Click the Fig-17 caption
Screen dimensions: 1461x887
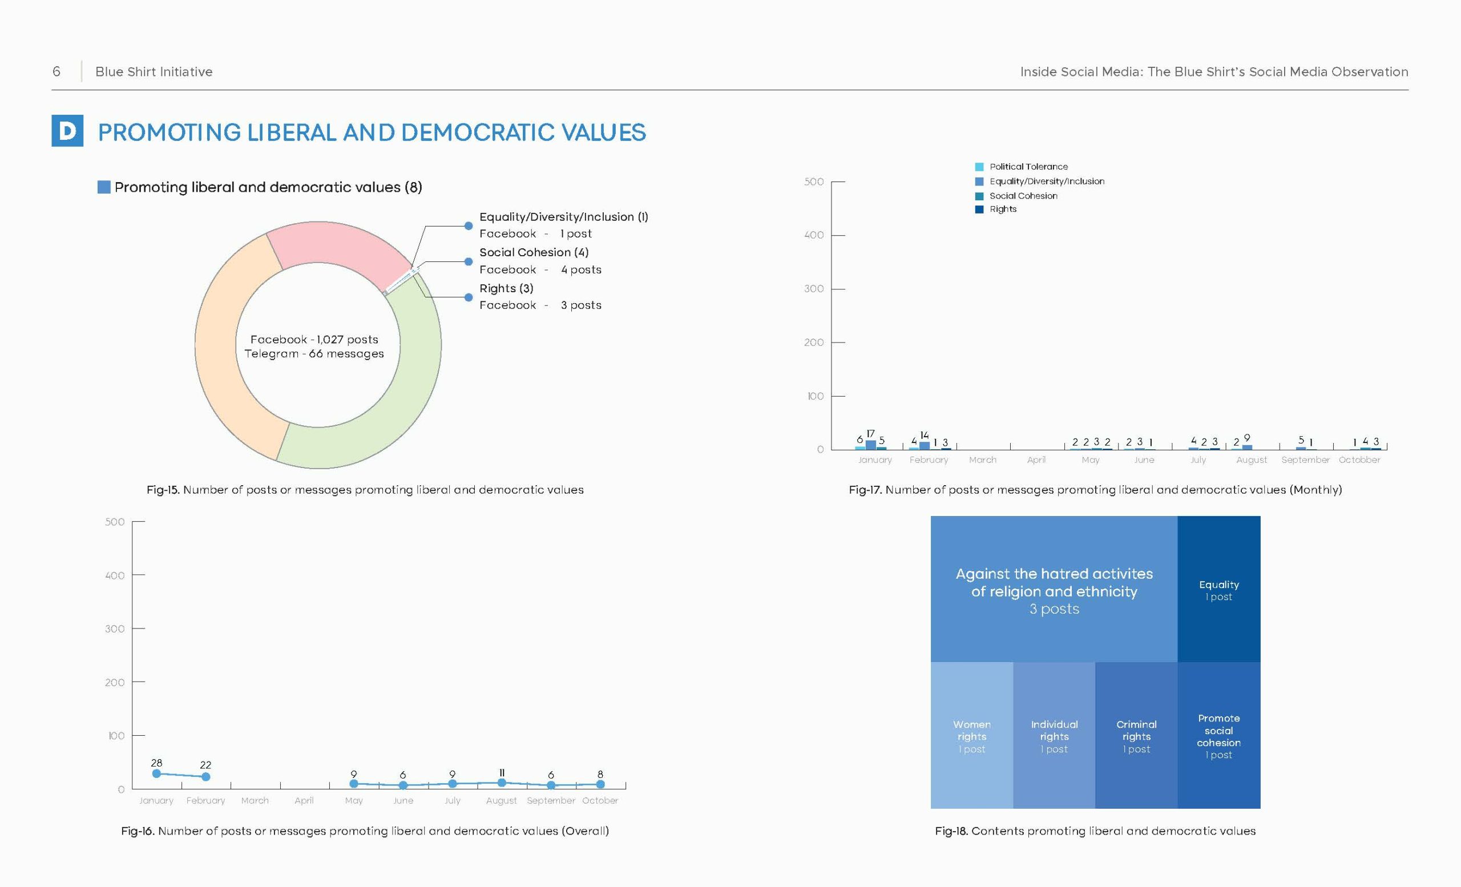1095,490
